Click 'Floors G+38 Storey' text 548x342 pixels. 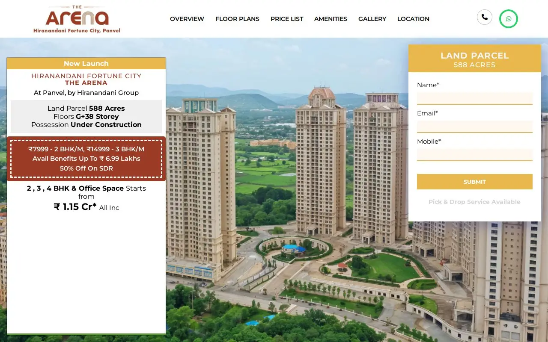pyautogui.click(x=86, y=116)
